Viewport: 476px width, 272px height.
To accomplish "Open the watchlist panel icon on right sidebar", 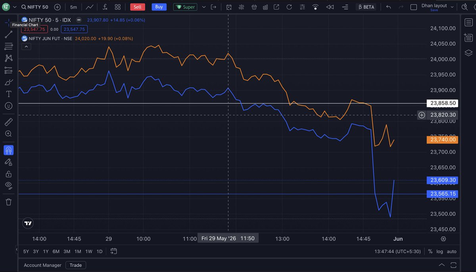I will tap(468, 23).
